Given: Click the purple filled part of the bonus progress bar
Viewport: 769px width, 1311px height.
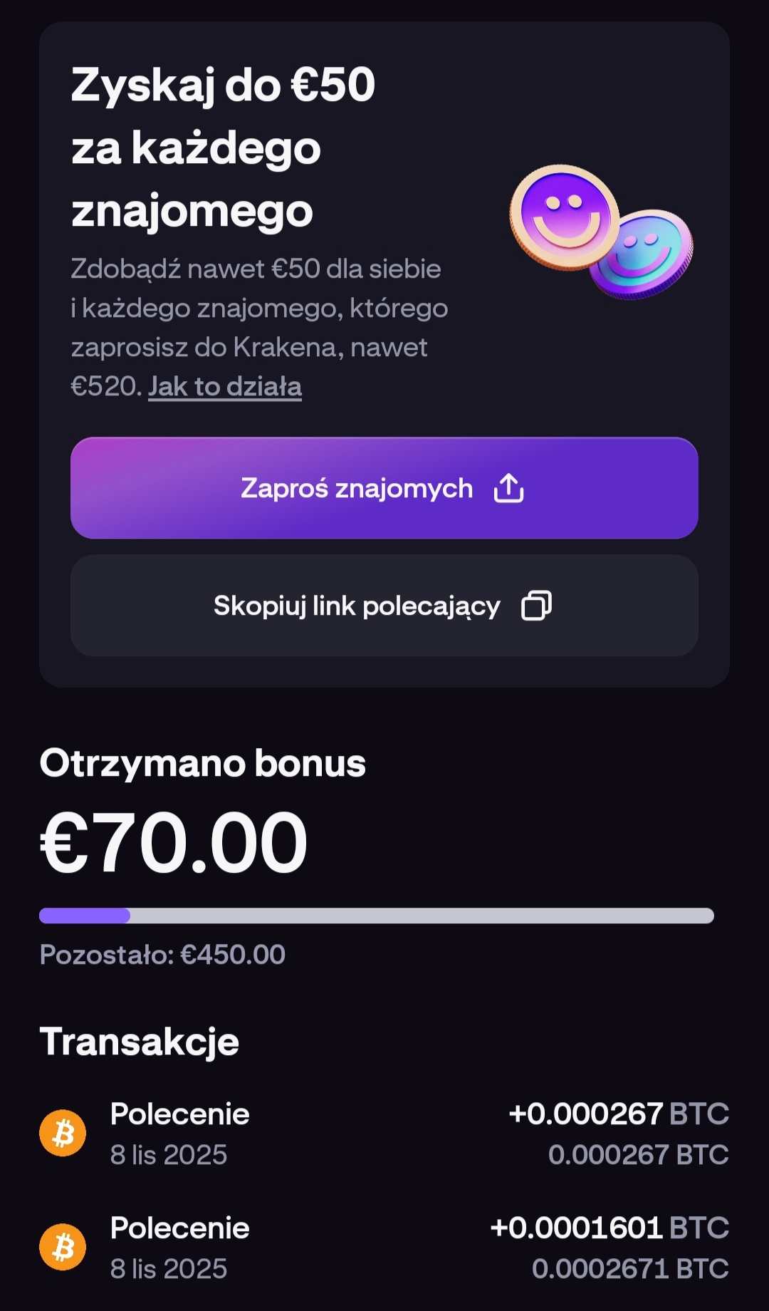Looking at the screenshot, I should [84, 916].
